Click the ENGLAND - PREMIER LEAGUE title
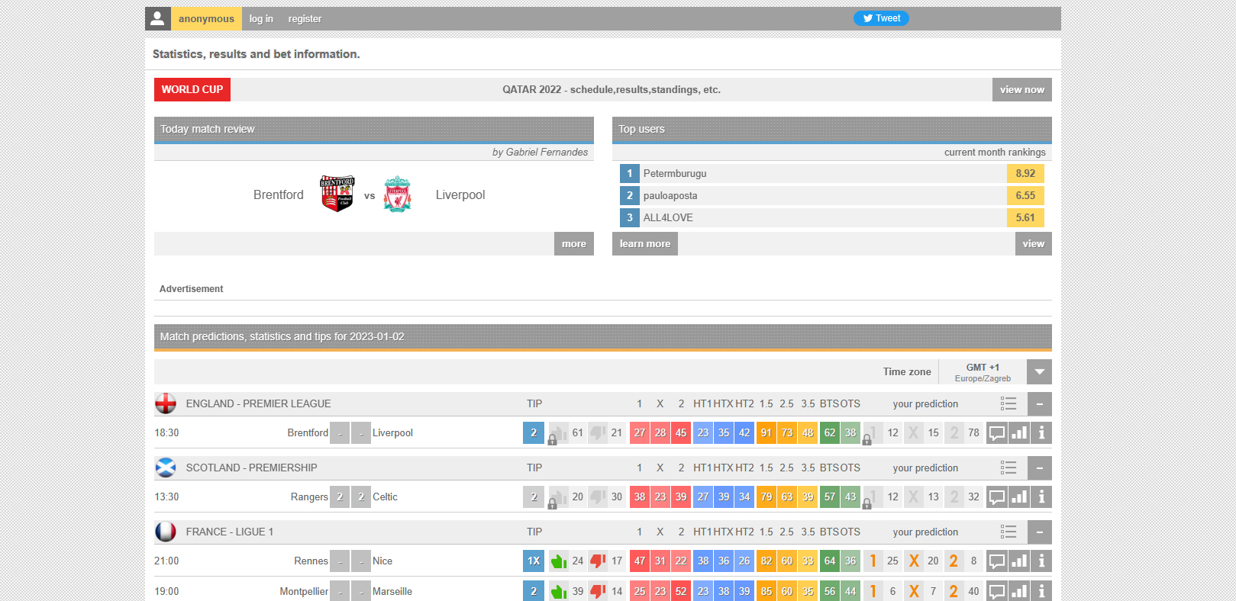The height and width of the screenshot is (601, 1236). 259,403
